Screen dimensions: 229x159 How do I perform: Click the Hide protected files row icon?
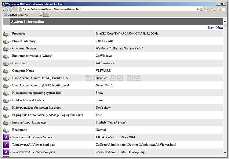tap(6, 94)
